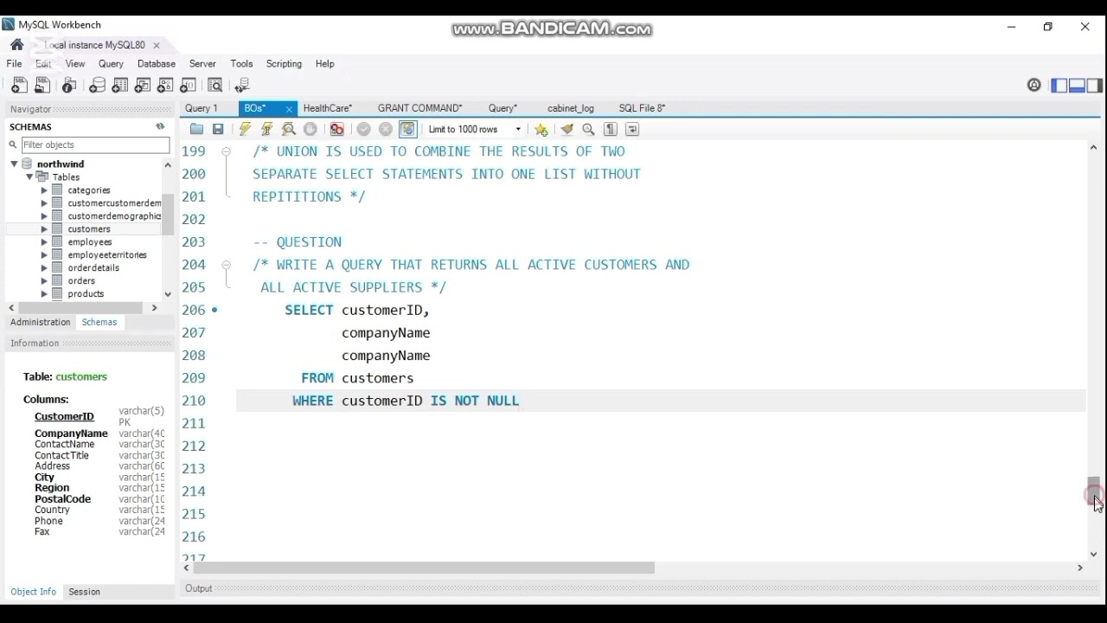Viewport: 1107px width, 623px height.
Task: Open the object inspector info icon
Action: 69,85
